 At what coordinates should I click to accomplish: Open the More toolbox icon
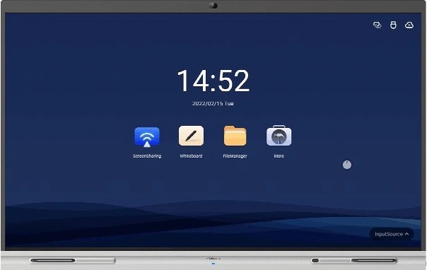coord(279,136)
